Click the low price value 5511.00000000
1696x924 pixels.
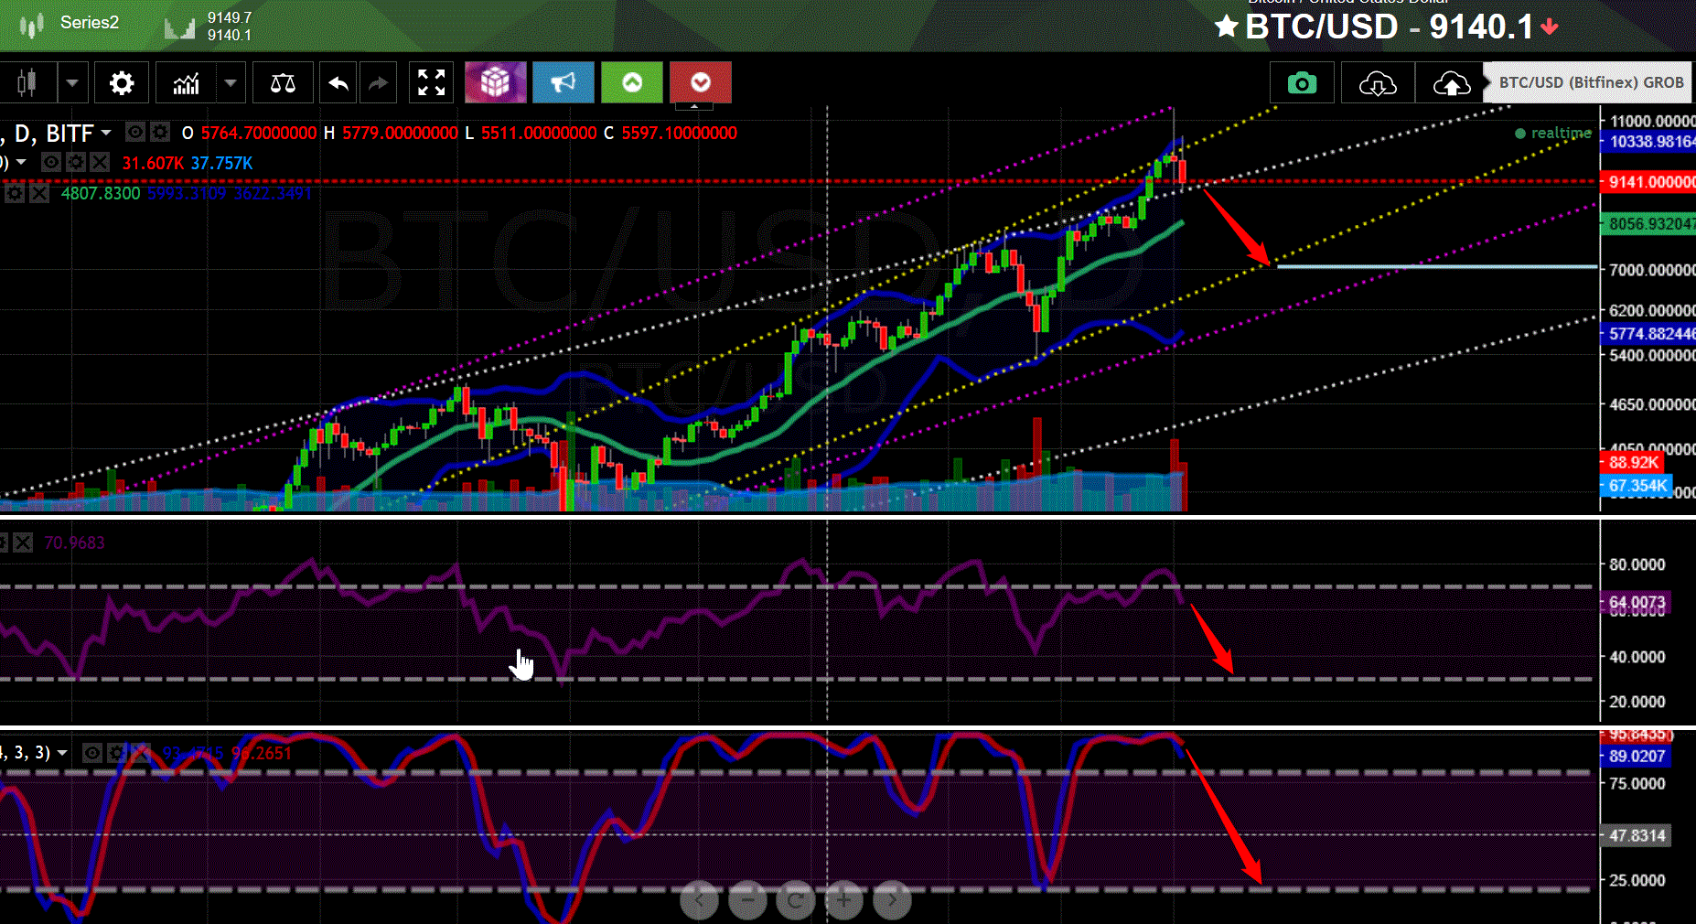pos(539,133)
